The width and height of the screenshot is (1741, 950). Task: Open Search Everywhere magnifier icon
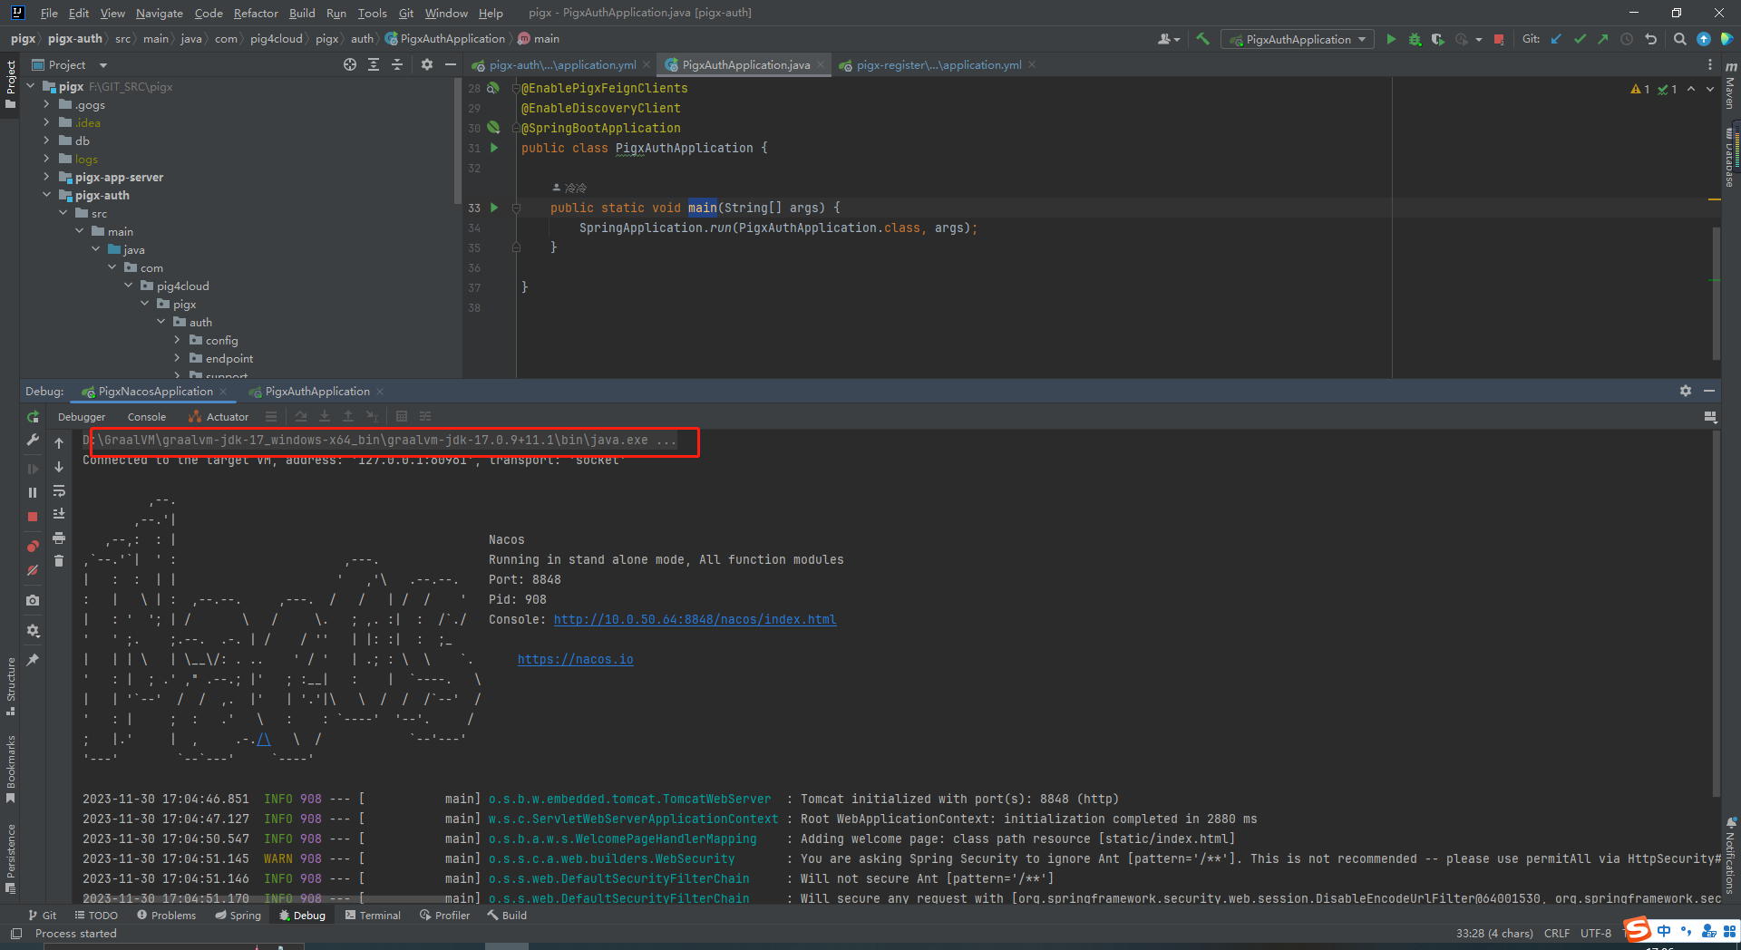click(1679, 39)
